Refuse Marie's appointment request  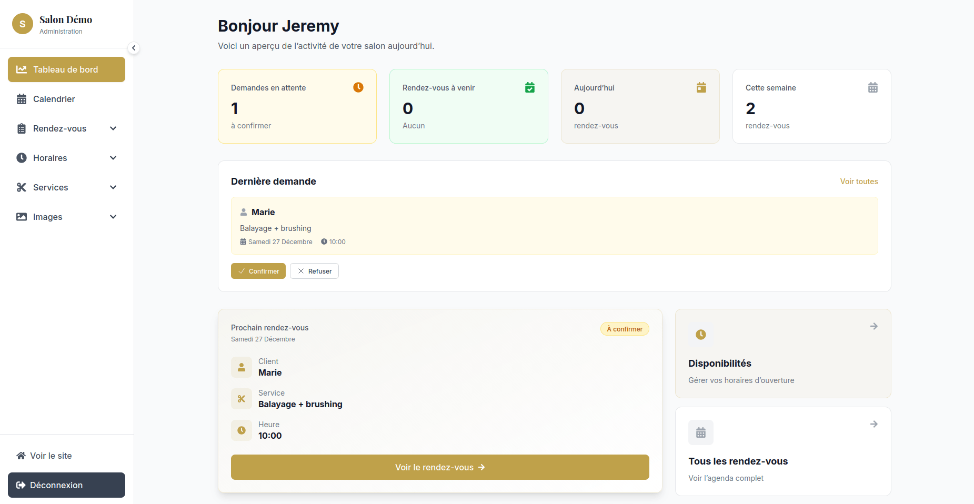click(314, 271)
